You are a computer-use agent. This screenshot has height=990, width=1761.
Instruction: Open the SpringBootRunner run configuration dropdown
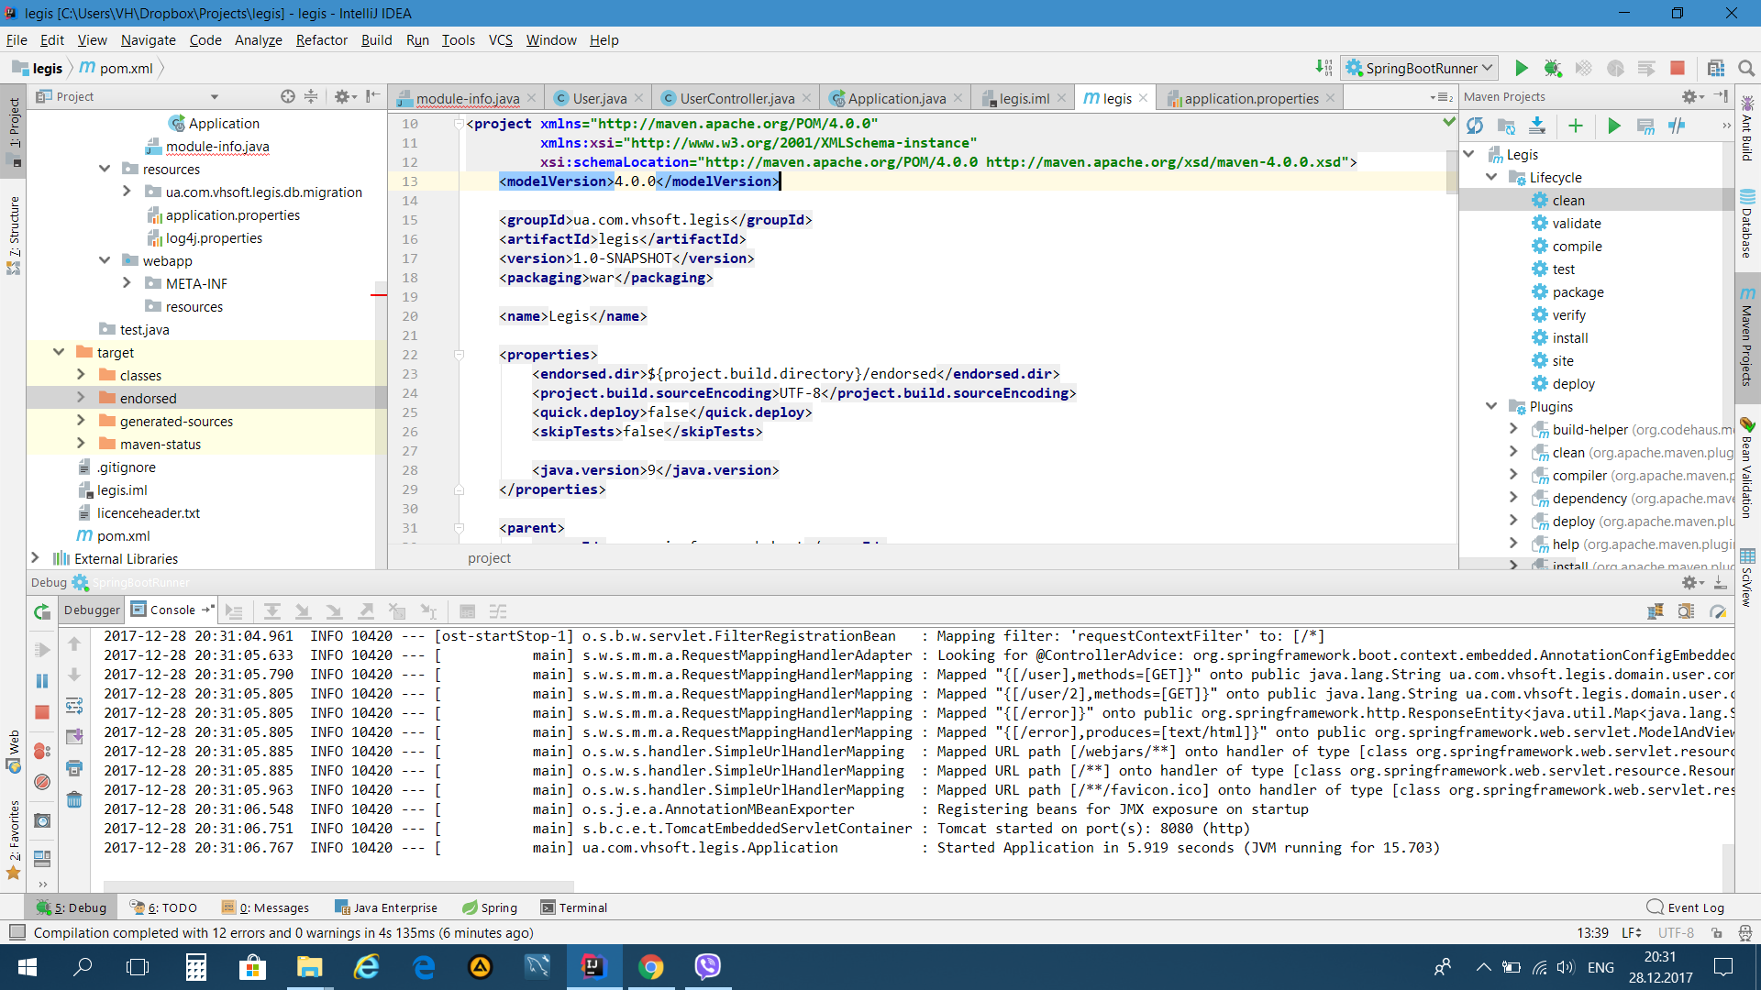pyautogui.click(x=1419, y=68)
